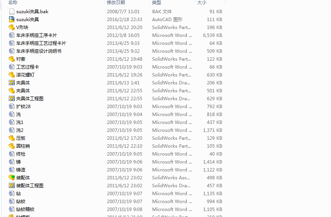Click the size 6,539 KB
331x217 pixels.
pos(212,35)
